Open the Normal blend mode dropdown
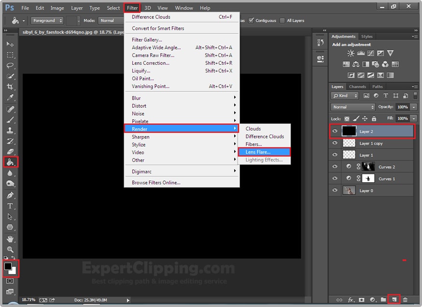This screenshot has height=307, width=422. point(352,107)
